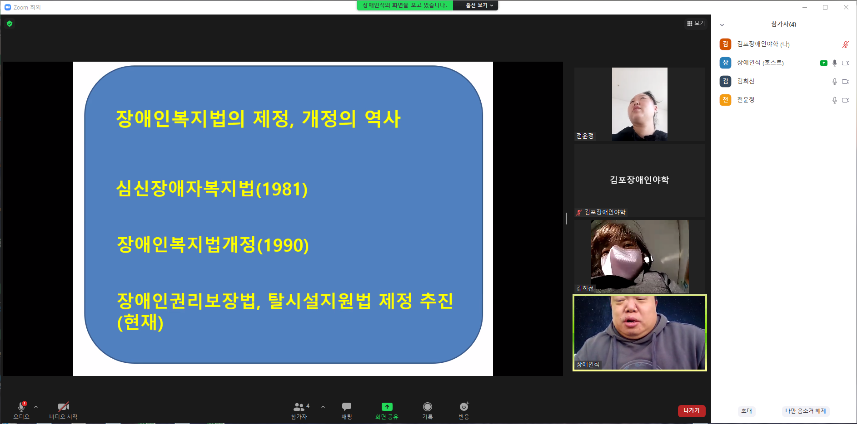The height and width of the screenshot is (424, 857).
Task: Click the microphone icon for 전윤정
Action: click(835, 100)
